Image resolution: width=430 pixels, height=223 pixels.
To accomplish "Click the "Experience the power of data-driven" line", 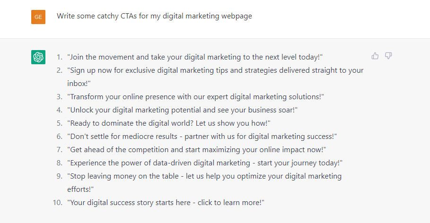I will [x=205, y=163].
